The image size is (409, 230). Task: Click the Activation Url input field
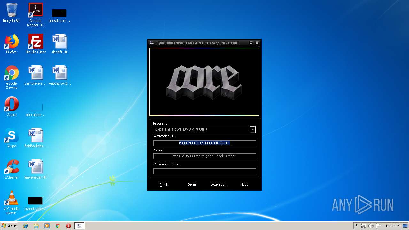204,143
